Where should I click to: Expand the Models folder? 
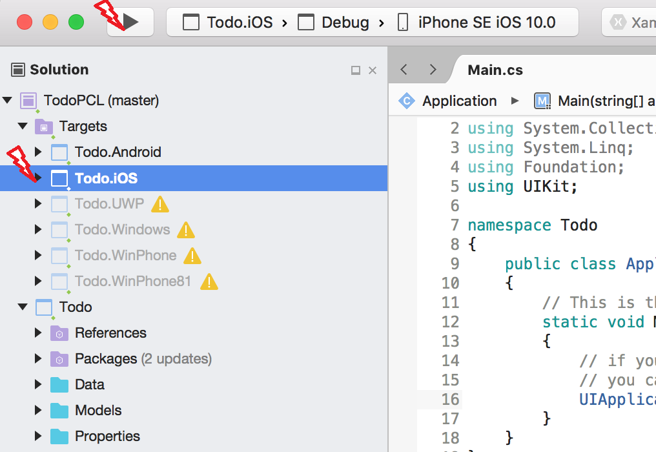point(38,410)
